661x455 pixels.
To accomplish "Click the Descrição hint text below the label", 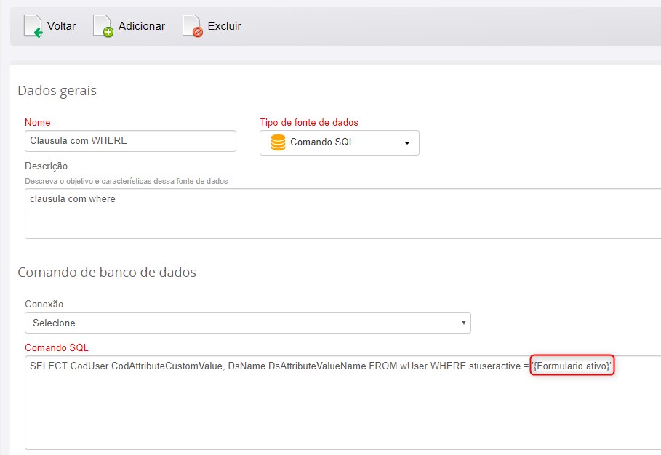I will [126, 181].
